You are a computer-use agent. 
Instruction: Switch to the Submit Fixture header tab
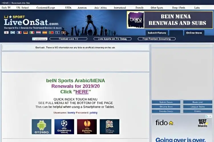tap(157, 33)
